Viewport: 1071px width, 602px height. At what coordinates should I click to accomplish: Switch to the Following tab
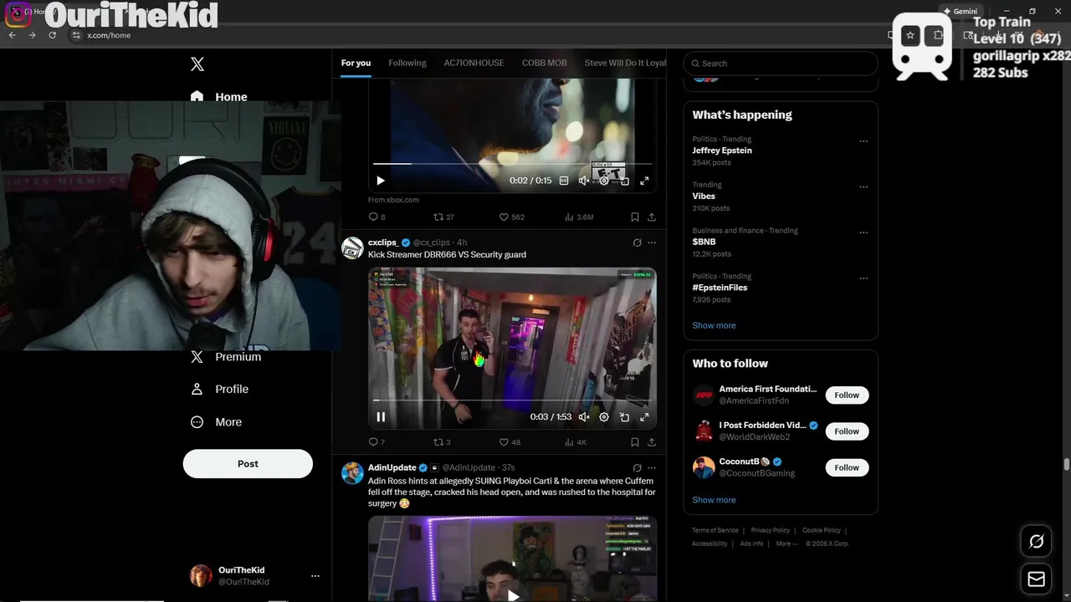coord(407,63)
